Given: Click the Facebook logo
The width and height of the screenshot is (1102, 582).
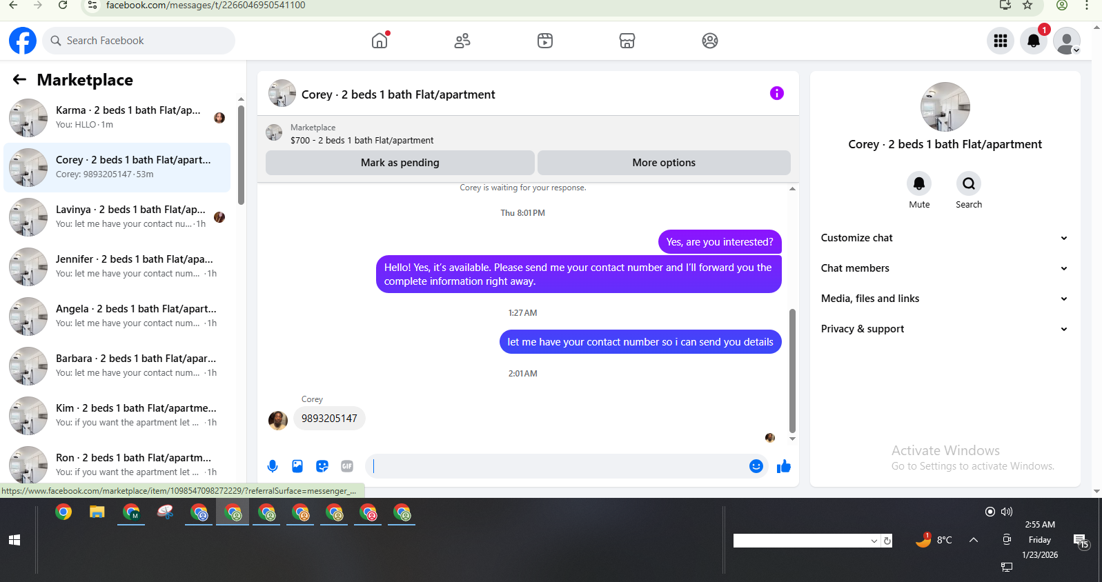Looking at the screenshot, I should pyautogui.click(x=23, y=41).
